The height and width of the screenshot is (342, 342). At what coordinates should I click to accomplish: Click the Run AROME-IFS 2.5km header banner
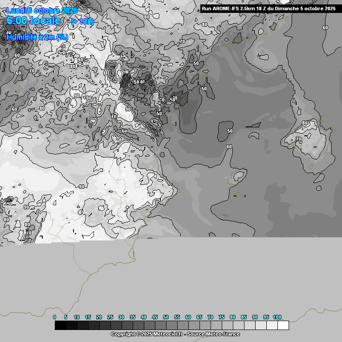(269, 8)
